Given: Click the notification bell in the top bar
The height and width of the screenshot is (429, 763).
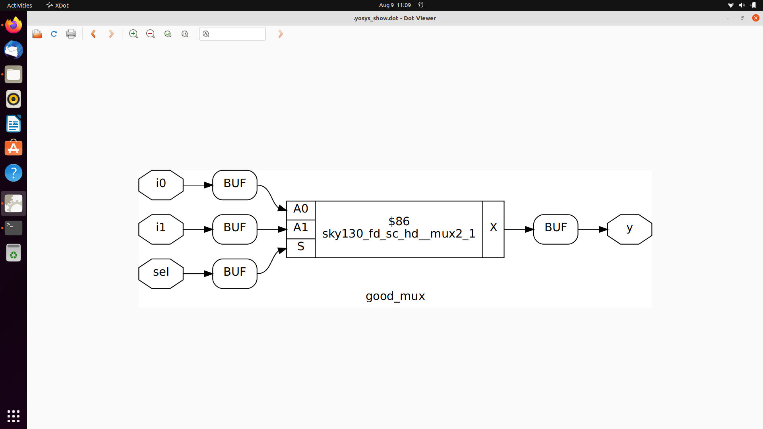Looking at the screenshot, I should coord(421,5).
